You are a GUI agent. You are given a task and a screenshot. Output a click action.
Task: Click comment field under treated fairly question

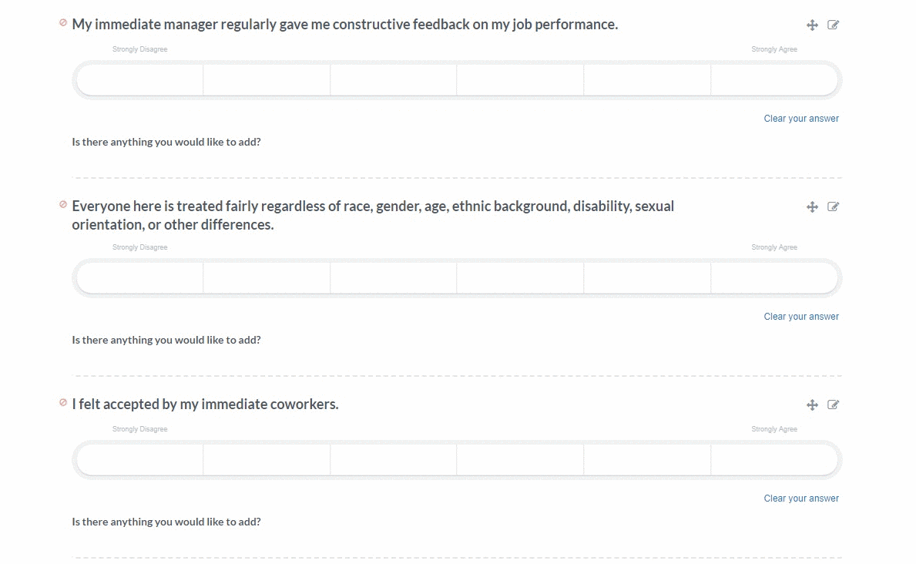[x=457, y=362]
